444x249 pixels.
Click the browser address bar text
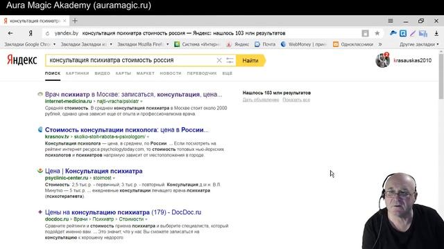click(183, 33)
